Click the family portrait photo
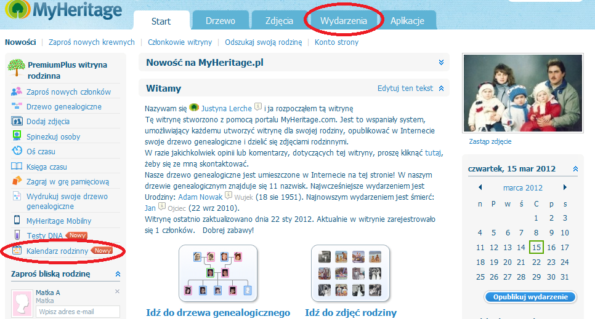Screen dimensions: 595x319 (x=523, y=93)
